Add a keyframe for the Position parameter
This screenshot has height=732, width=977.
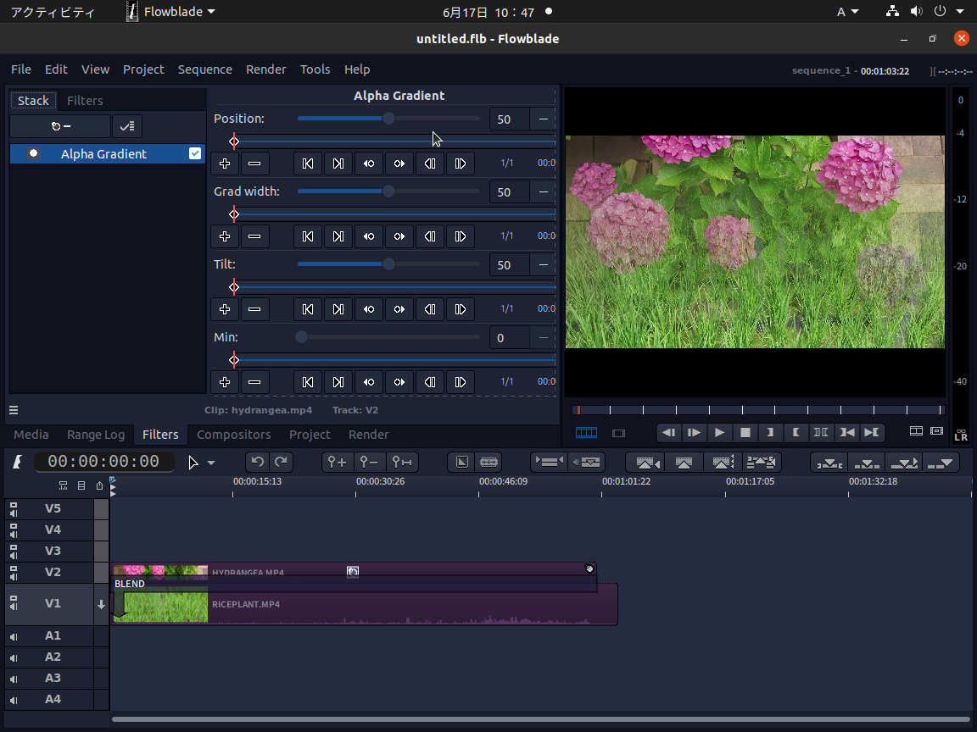[224, 163]
